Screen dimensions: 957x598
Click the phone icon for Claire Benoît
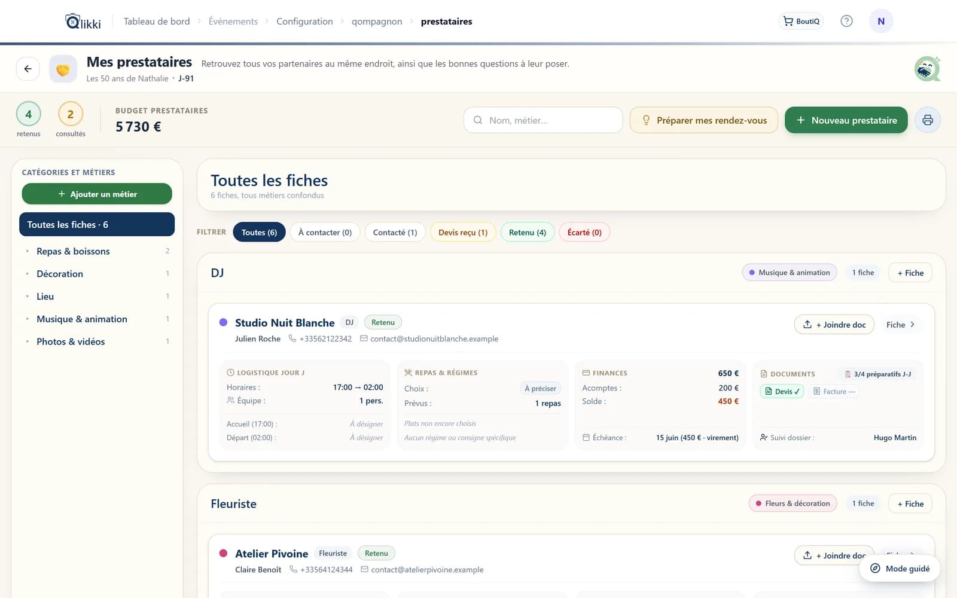click(293, 569)
